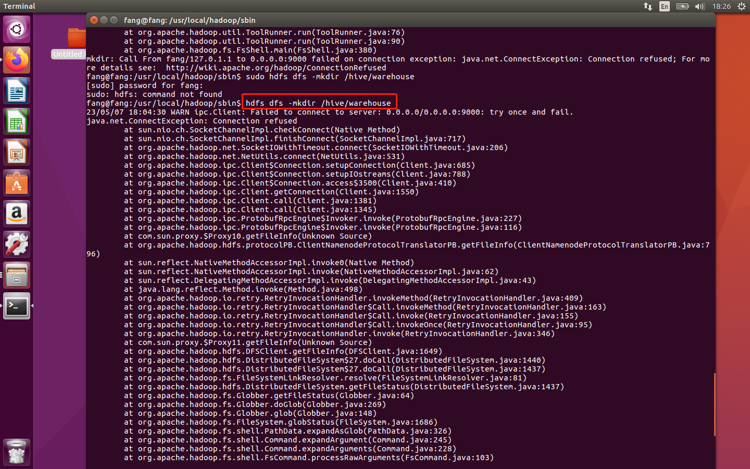
Task: Click the NativeMethodAccessorImpl.invoke0 line
Action: tap(269, 263)
